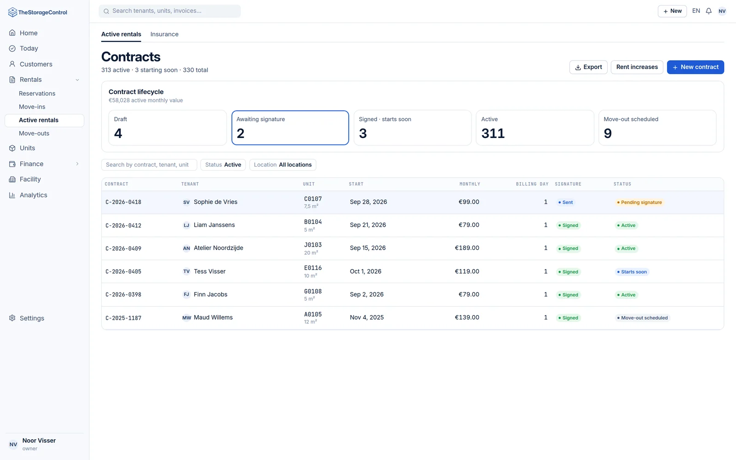Screen dimensions: 736x460
Task: Open Noor Visser owner profile
Action: click(x=44, y=444)
